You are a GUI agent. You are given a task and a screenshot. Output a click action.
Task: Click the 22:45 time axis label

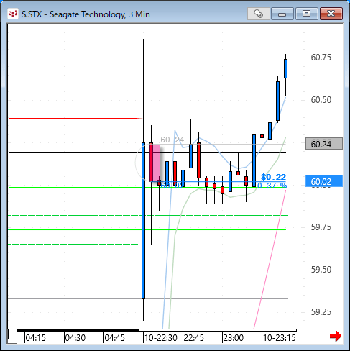[193, 338]
